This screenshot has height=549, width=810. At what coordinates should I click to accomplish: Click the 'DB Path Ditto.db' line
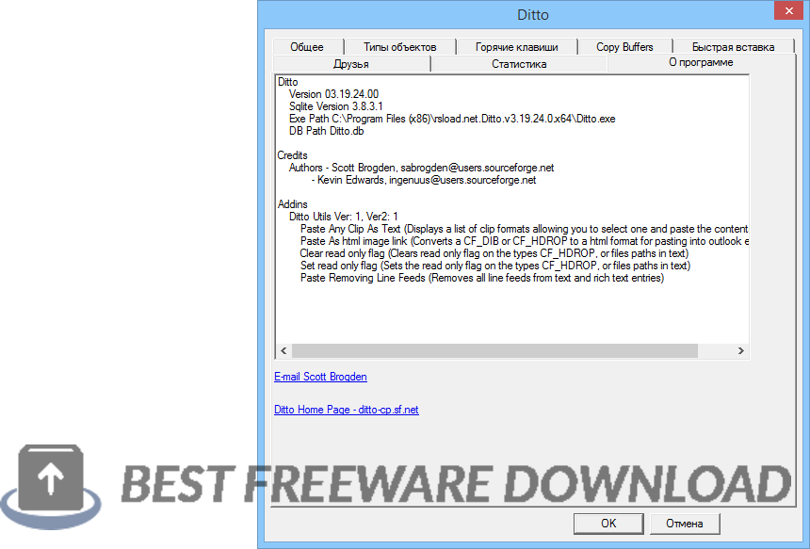pyautogui.click(x=327, y=131)
